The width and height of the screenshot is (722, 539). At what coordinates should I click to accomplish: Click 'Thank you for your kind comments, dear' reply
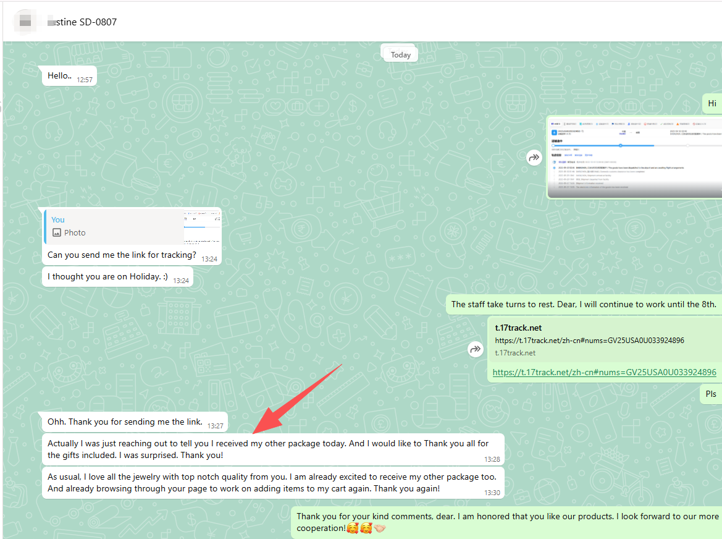point(506,522)
